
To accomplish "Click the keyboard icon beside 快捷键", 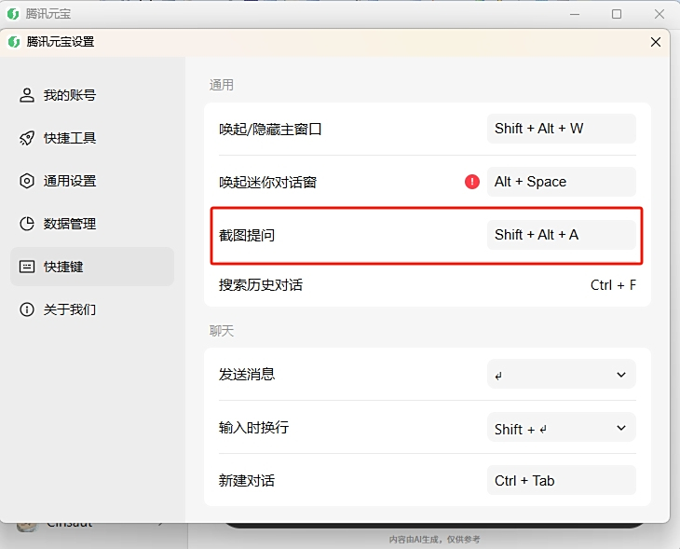I will [x=27, y=267].
